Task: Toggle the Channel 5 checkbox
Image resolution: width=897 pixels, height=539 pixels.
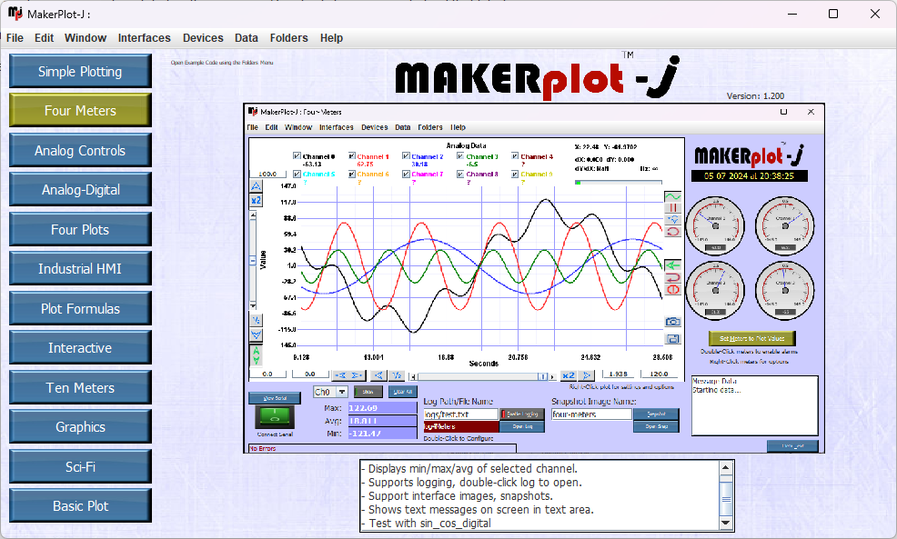Action: (297, 174)
